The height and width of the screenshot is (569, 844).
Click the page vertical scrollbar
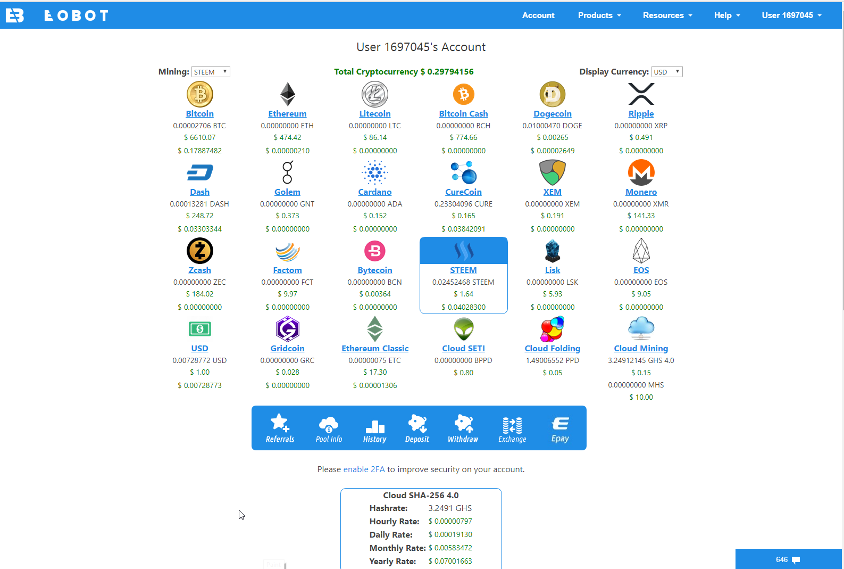click(842, 160)
